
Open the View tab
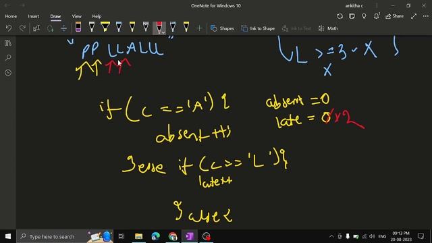click(x=76, y=16)
